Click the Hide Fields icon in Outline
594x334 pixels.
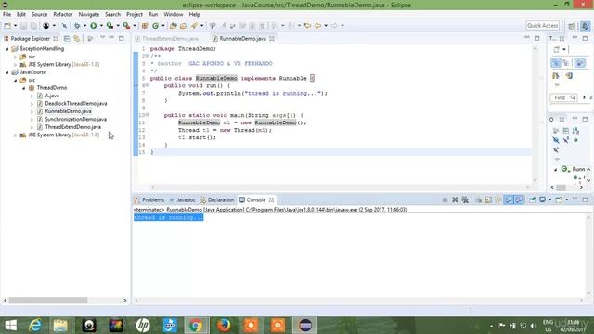pos(555,140)
